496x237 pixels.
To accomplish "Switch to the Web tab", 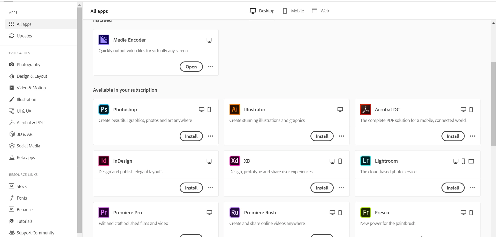I will [321, 11].
